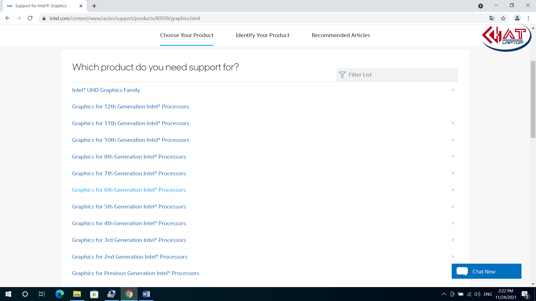Open the Google Translate page icon

(492, 18)
